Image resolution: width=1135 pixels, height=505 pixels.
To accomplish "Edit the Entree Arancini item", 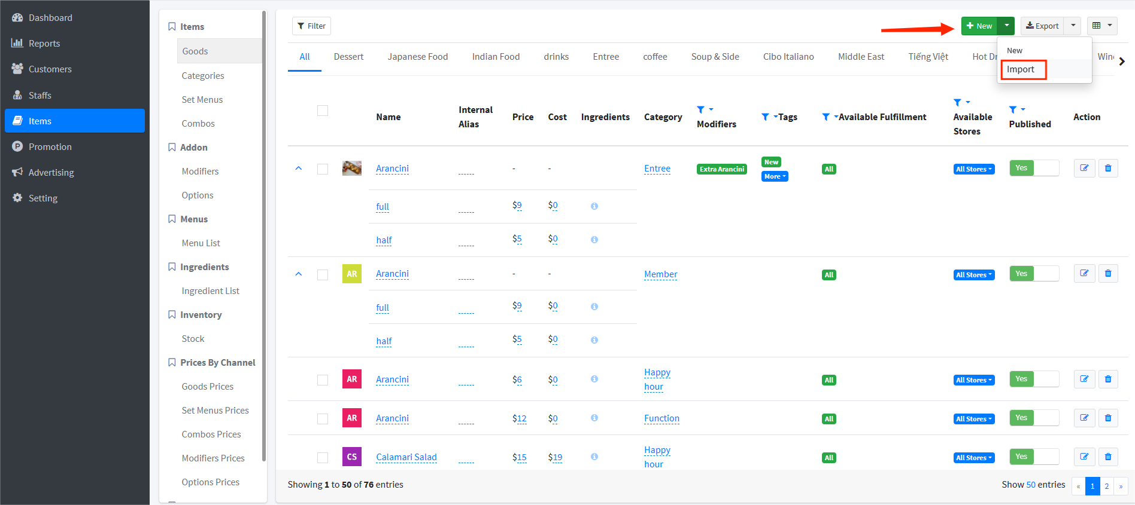I will (1084, 168).
